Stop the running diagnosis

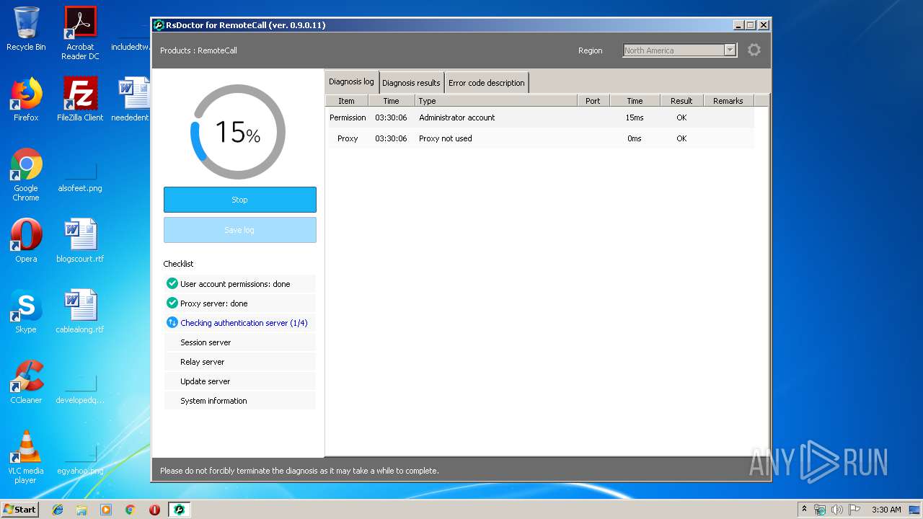(x=239, y=200)
